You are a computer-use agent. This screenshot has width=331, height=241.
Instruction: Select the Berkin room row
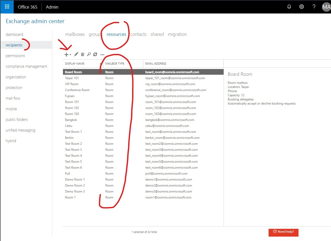click(143, 138)
